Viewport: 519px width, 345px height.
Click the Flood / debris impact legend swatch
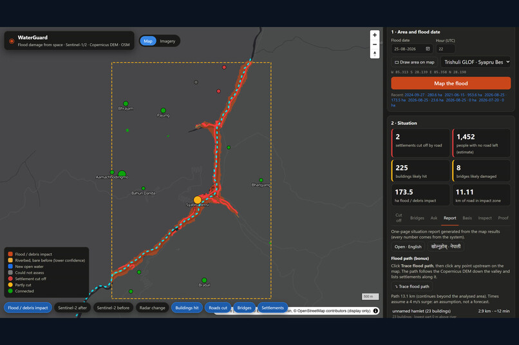[x=10, y=254]
